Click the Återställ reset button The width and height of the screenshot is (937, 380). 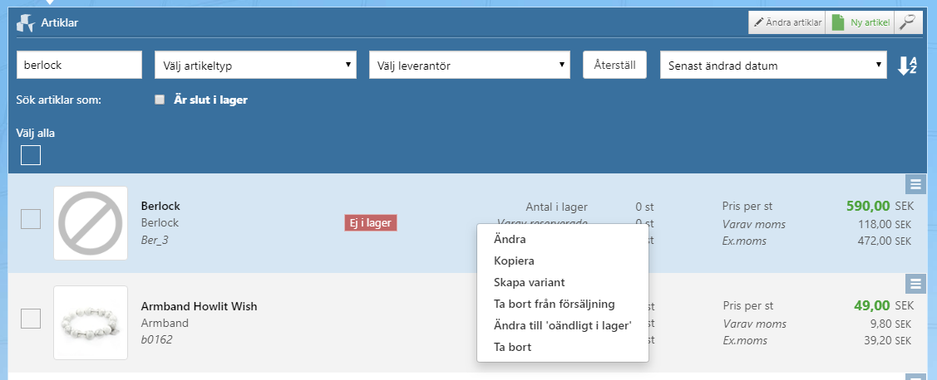click(x=615, y=65)
